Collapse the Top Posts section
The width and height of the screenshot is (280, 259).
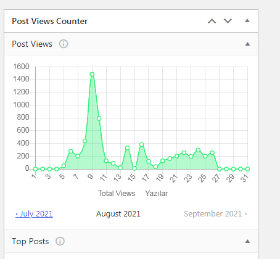click(x=247, y=241)
